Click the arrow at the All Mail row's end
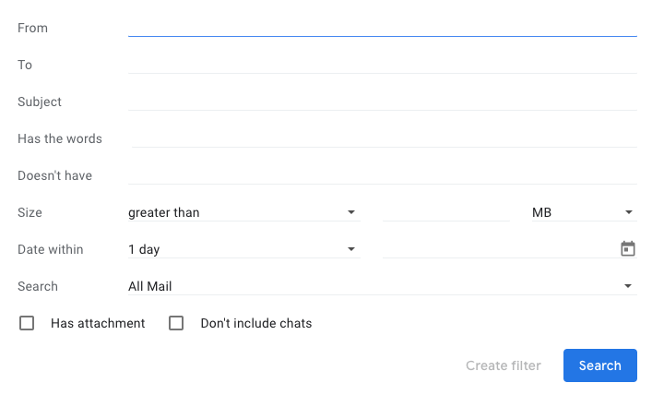Viewport: 652px width, 395px height. point(628,286)
